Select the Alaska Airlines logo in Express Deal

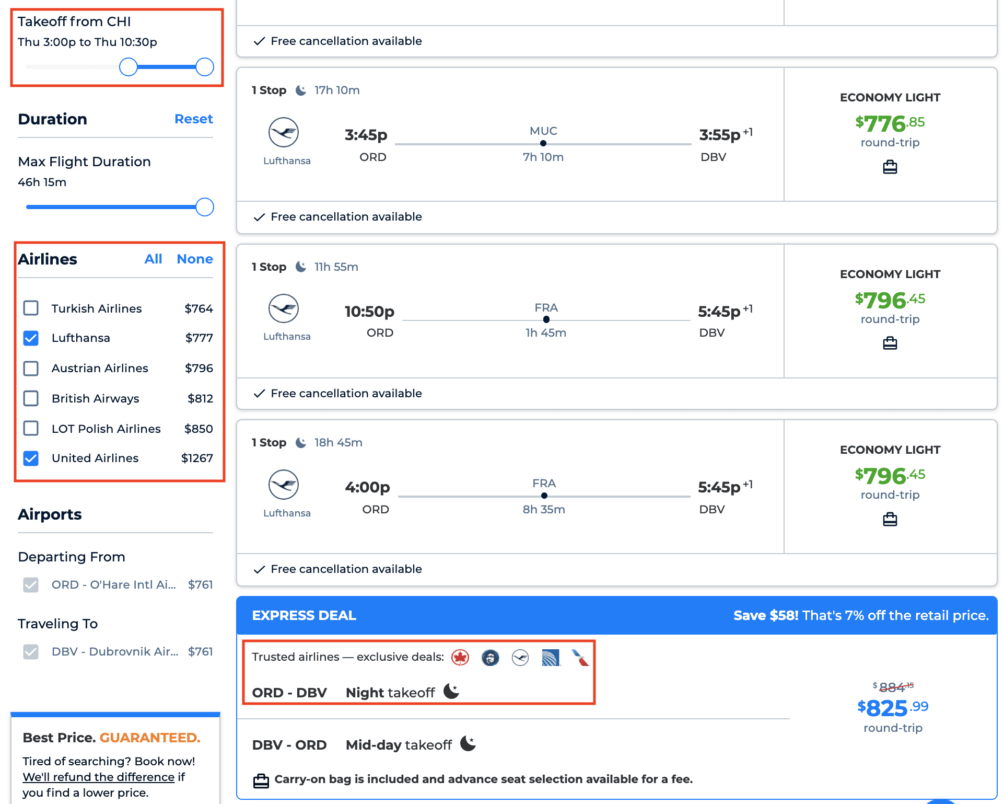490,658
